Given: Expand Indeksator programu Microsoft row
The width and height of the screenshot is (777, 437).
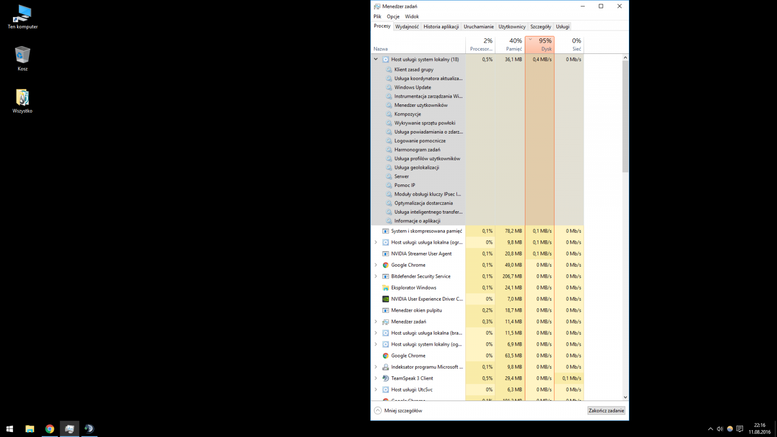Looking at the screenshot, I should (375, 367).
